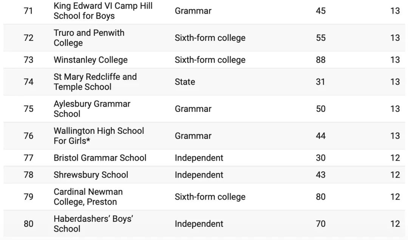Click value 70 in Haberdashers' row
Viewport: 408px width, 240px height.
pos(320,224)
